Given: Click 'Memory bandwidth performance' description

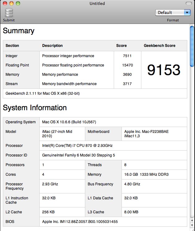Looking at the screenshot, I should pyautogui.click(x=69, y=84).
